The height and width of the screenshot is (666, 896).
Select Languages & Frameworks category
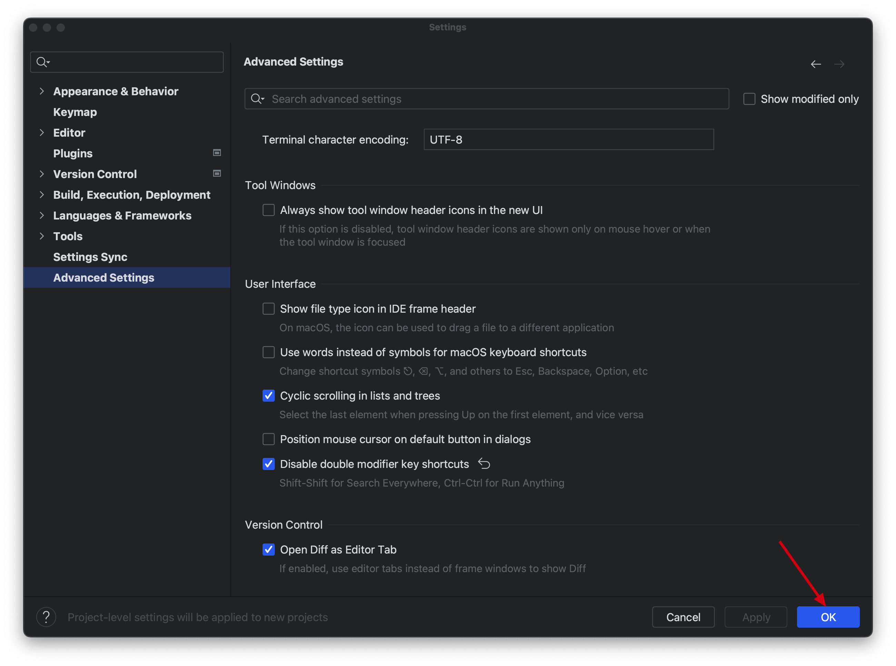pyautogui.click(x=122, y=216)
